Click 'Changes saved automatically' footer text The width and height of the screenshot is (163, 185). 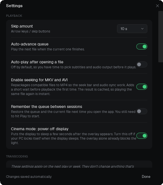coord(29,177)
